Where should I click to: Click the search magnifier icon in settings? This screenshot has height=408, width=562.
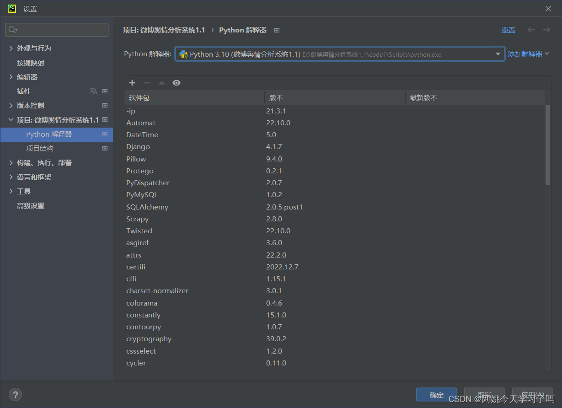(x=13, y=30)
